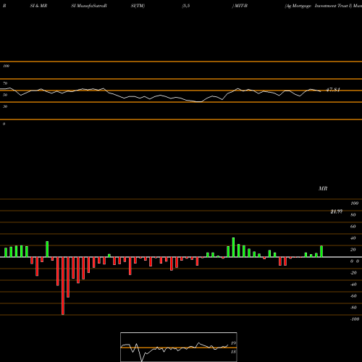Click the '18' label in mini chart

click(233, 352)
